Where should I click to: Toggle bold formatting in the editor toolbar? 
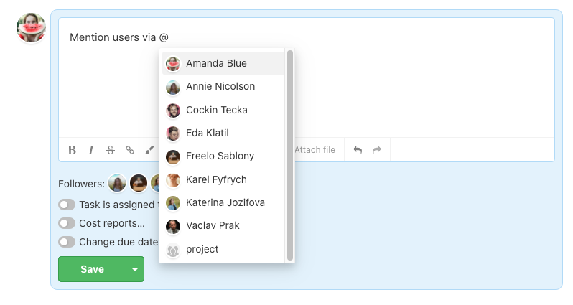pyautogui.click(x=72, y=150)
